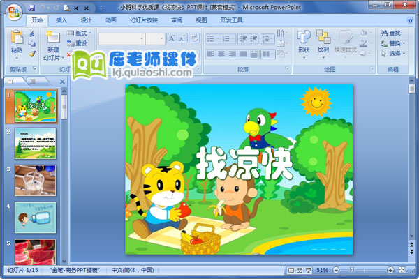Switch to the 动画 (Animations) tab
Image resolution: width=419 pixels, height=279 pixels.
pos(110,20)
